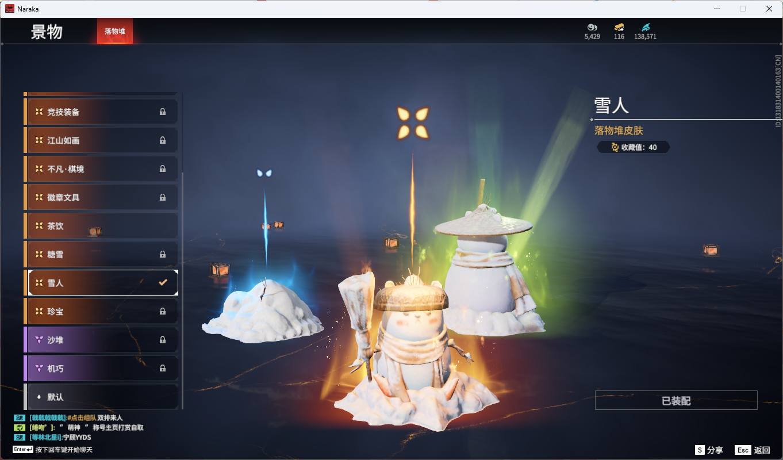This screenshot has height=460, width=783.
Task: Select the 江山如画 skin entry
Action: point(101,140)
